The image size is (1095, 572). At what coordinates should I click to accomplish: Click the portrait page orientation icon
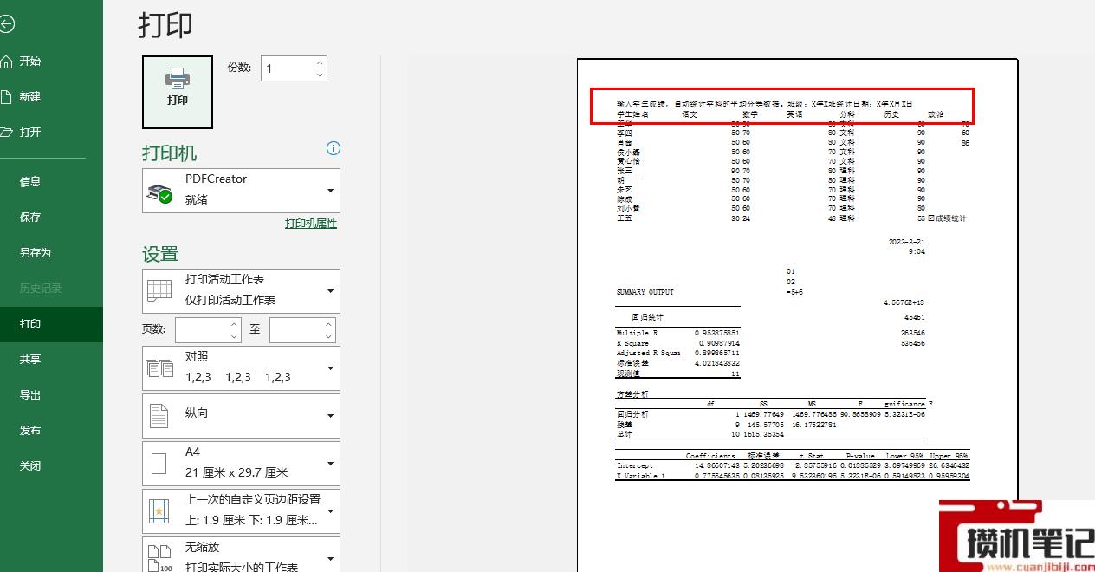(x=159, y=416)
